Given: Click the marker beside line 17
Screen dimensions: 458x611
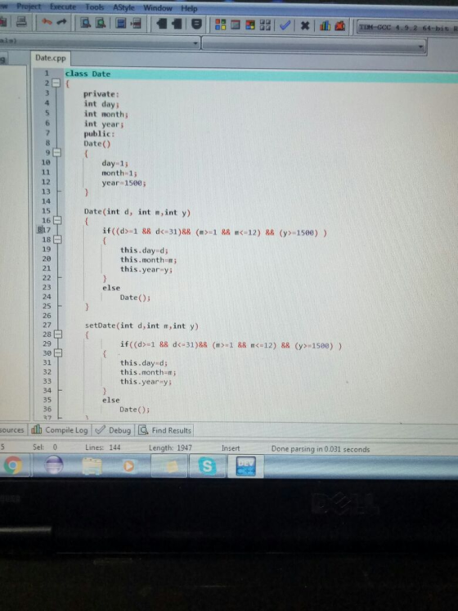Looking at the screenshot, I should (x=39, y=230).
